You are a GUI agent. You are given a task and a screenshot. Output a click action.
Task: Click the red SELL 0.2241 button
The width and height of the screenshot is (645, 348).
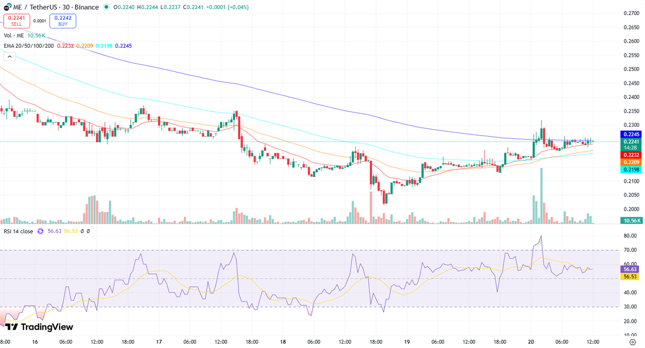pos(17,21)
